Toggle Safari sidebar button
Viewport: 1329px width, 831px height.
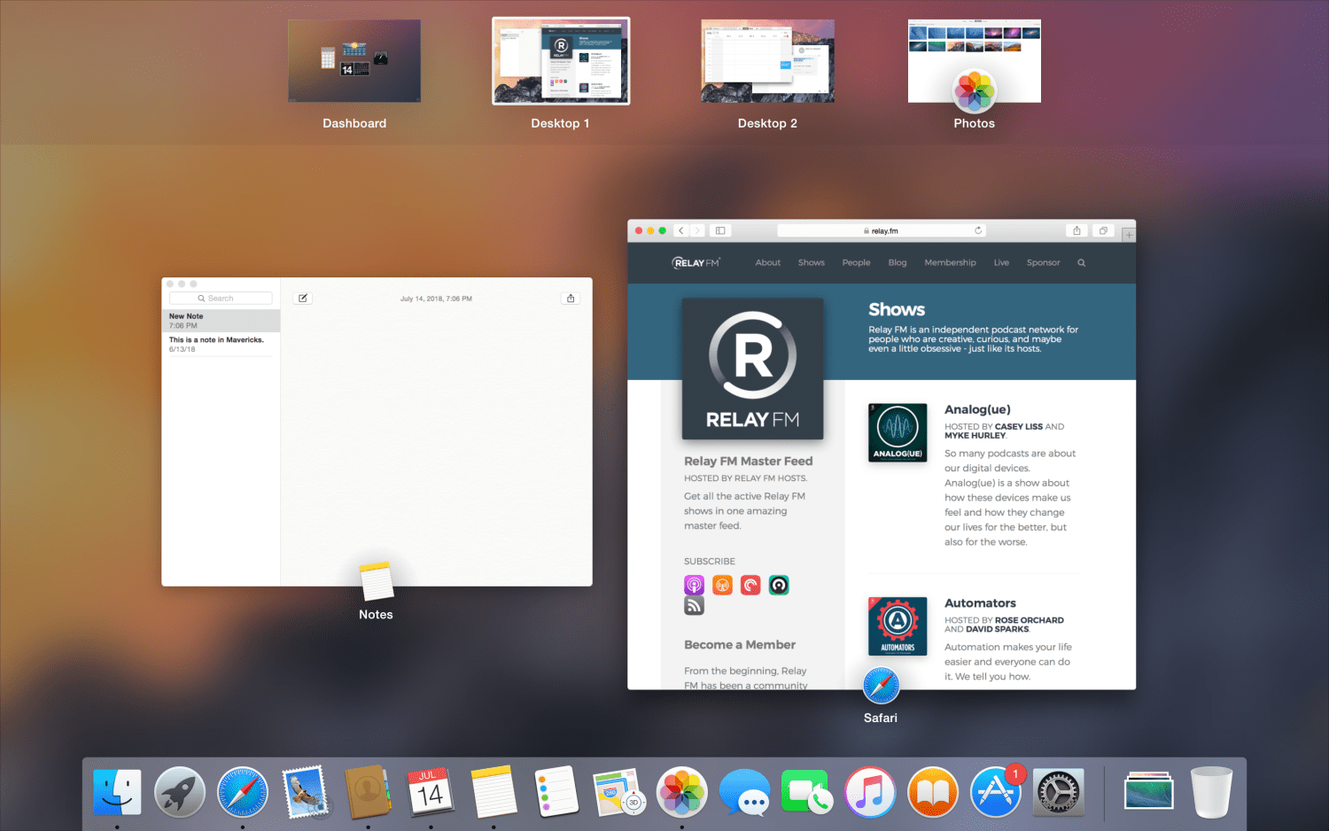click(720, 230)
